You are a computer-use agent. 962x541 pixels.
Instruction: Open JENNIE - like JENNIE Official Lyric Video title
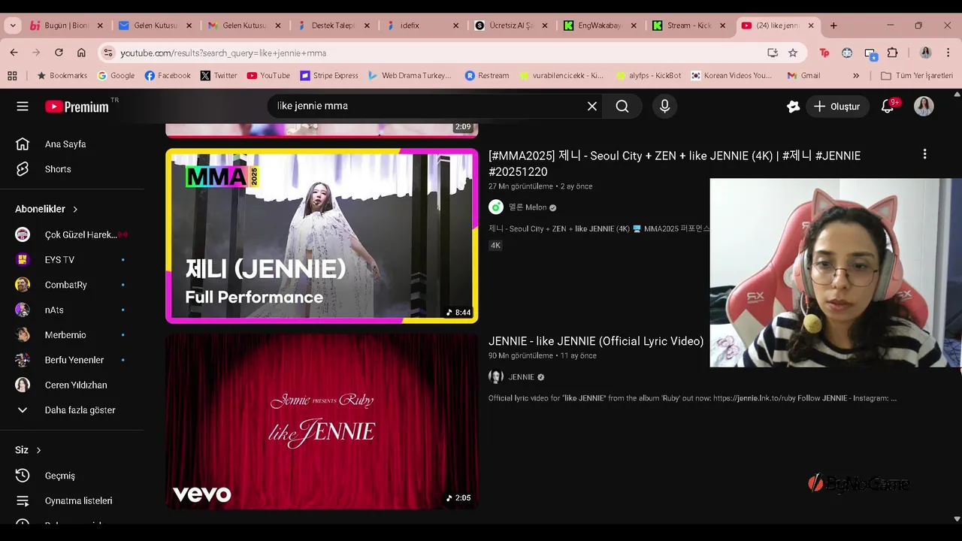point(596,341)
